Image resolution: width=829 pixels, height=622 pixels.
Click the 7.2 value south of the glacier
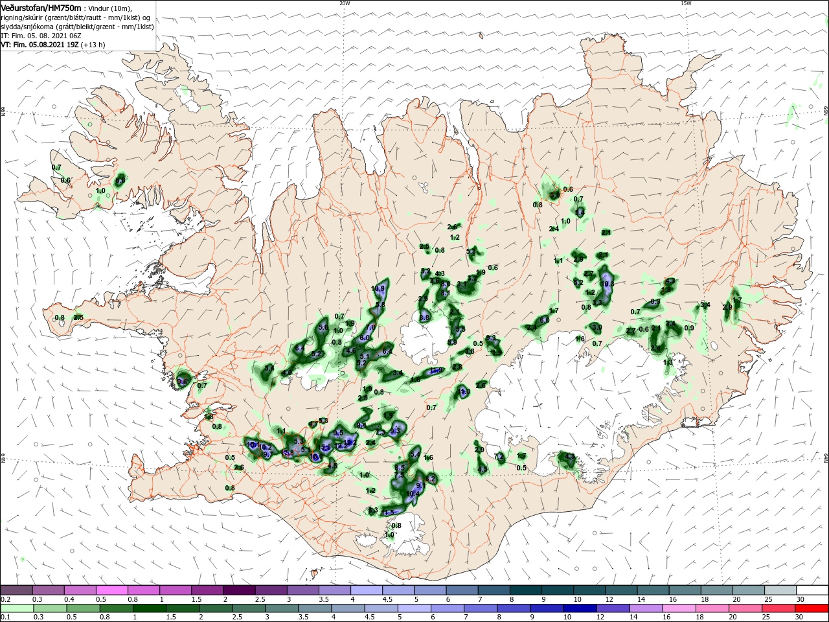tap(499, 456)
